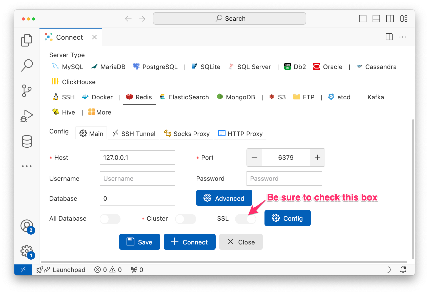Click the notifications bell in the status bar

coord(403,270)
